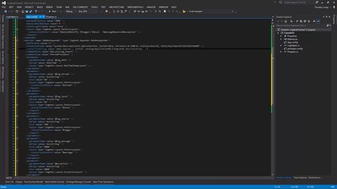Open the Output tab
This screenshot has width=337, height=189.
tap(19, 182)
